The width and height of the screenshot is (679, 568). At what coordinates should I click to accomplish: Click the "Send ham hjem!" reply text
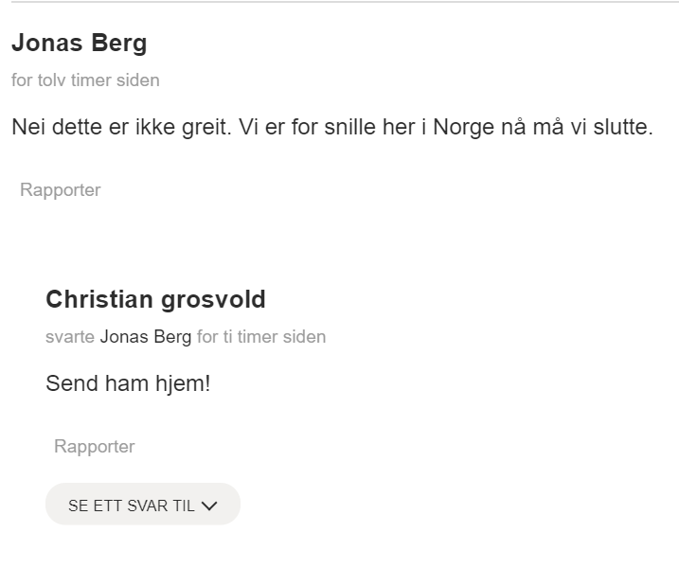pos(128,384)
